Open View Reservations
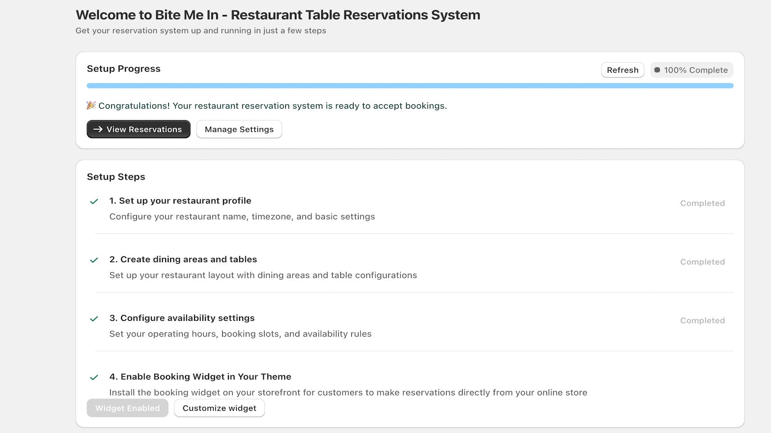Screen dimensions: 771x433 138,129
